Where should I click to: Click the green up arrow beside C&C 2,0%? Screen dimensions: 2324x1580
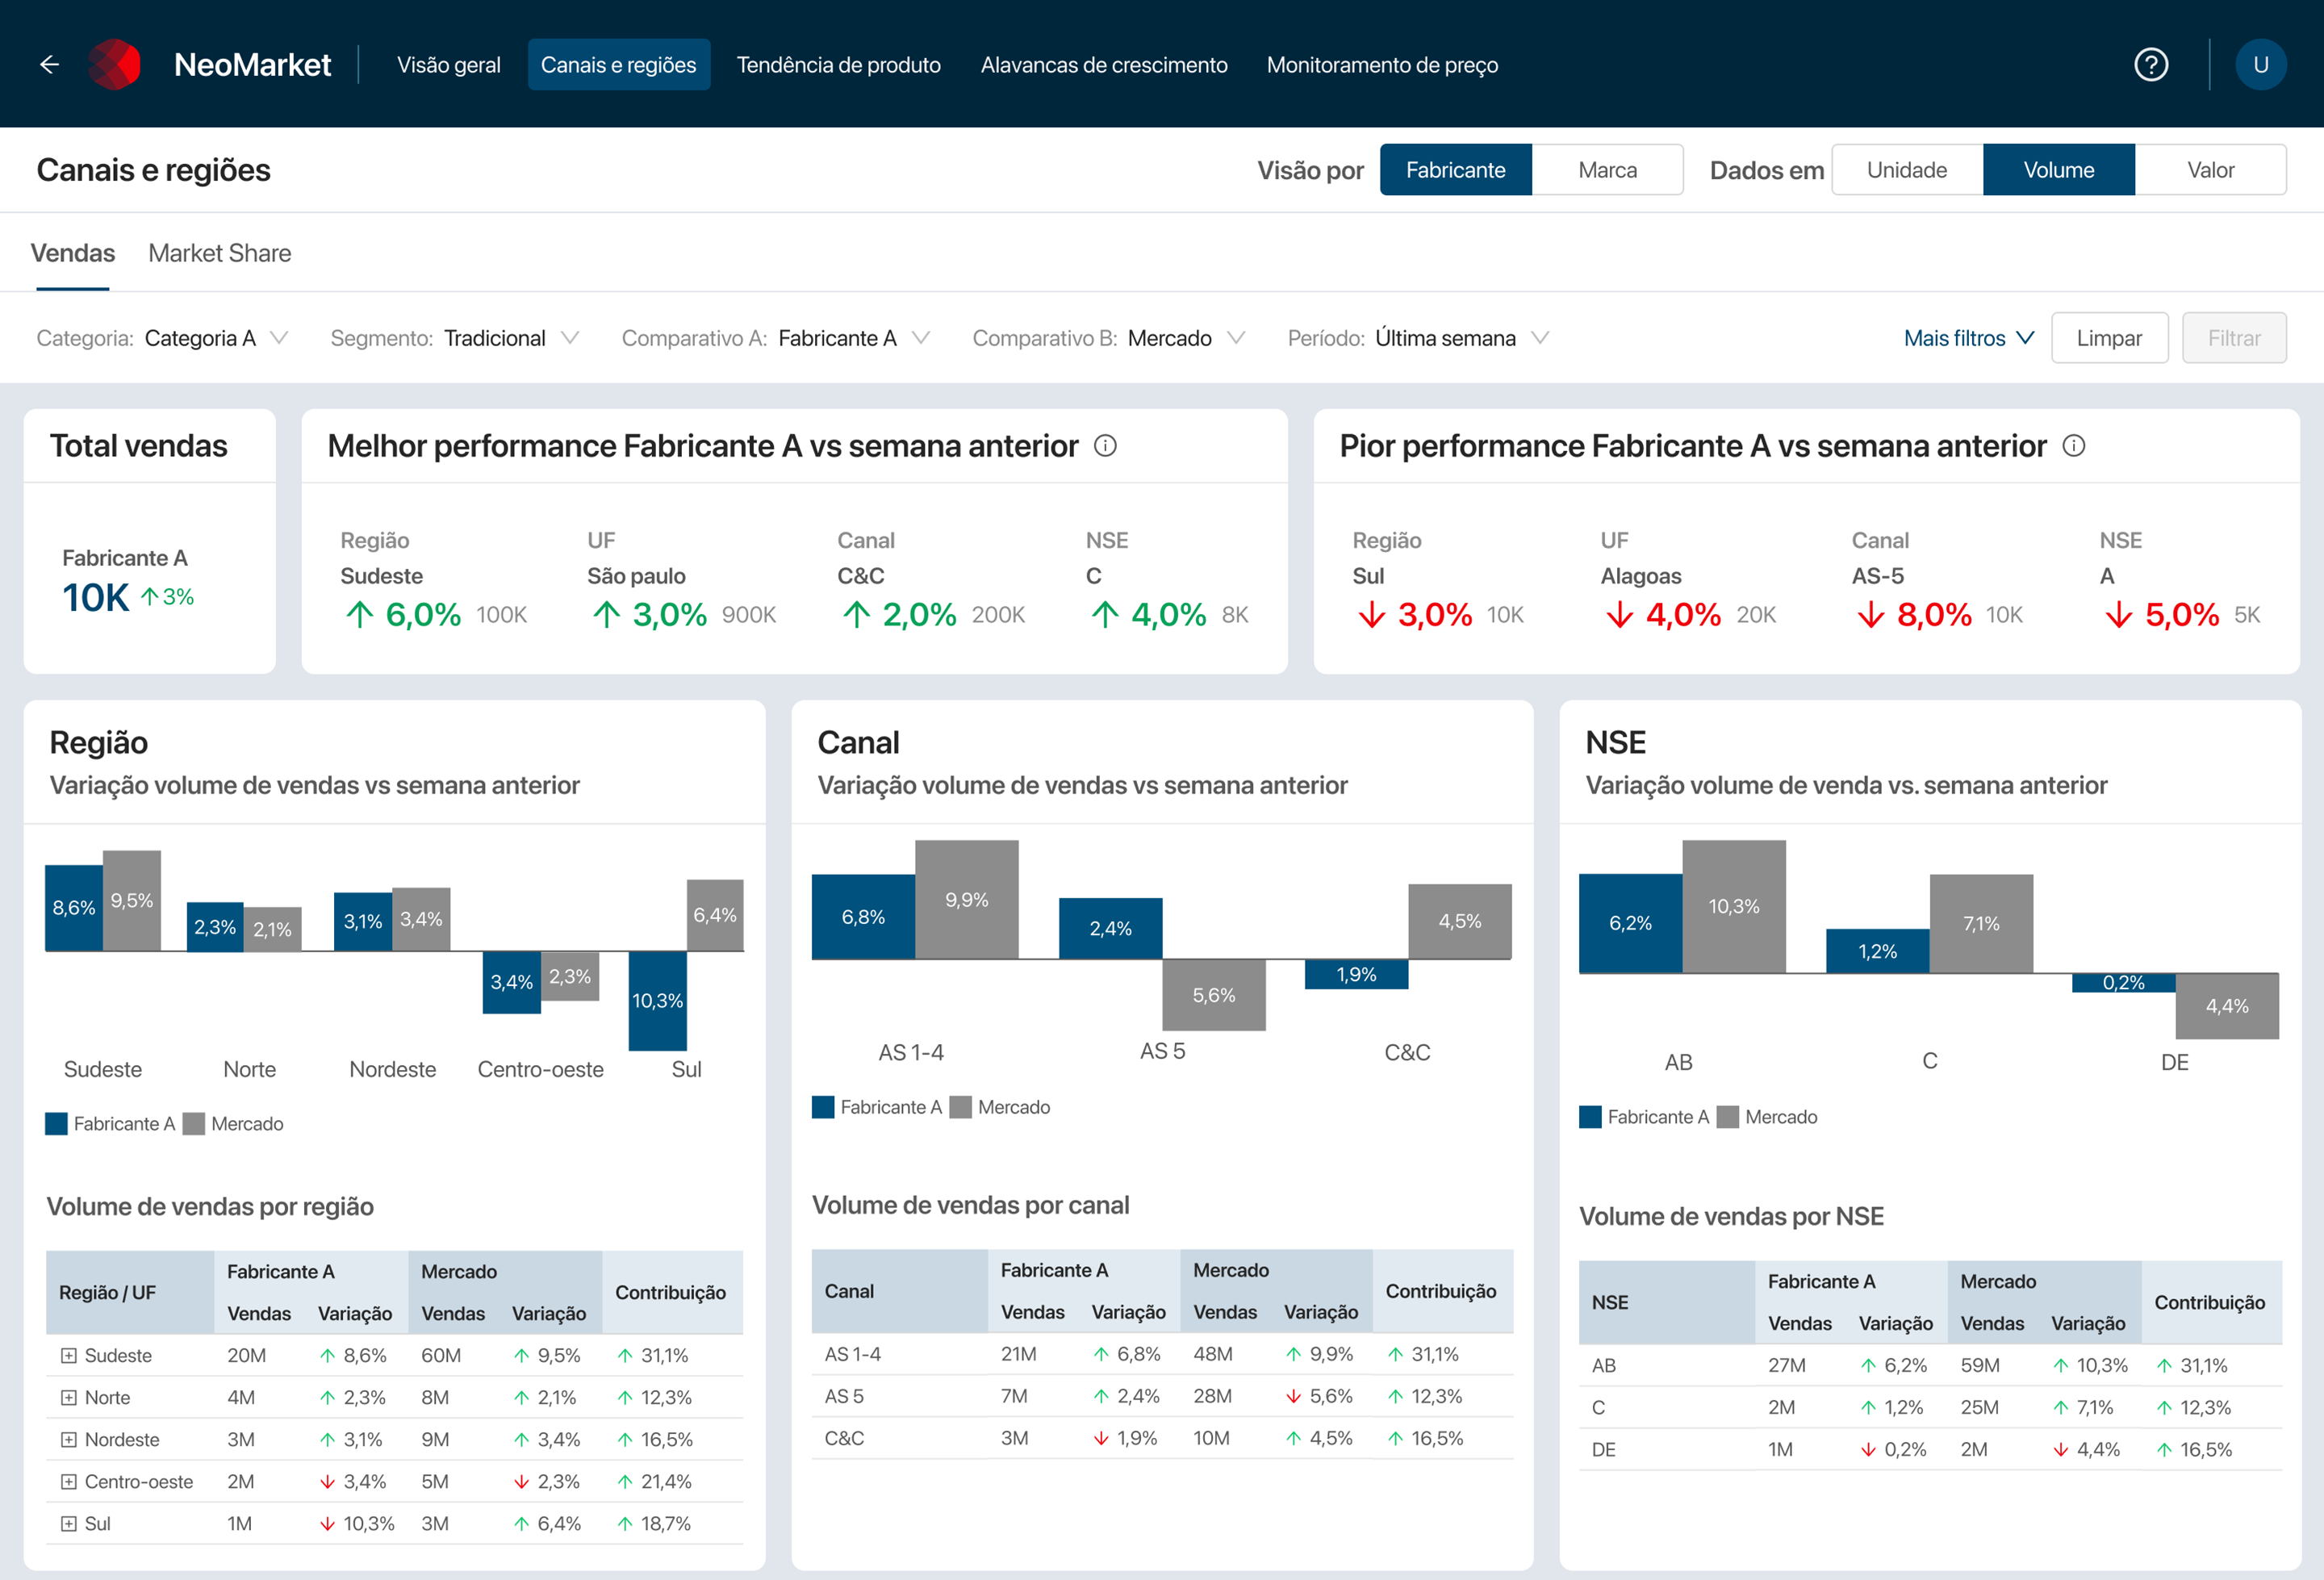[856, 614]
